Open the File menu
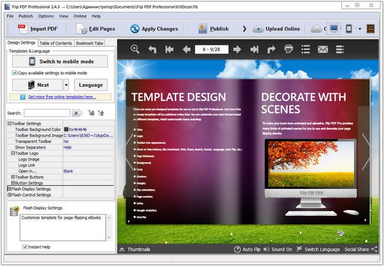384x266 pixels. 10,16
